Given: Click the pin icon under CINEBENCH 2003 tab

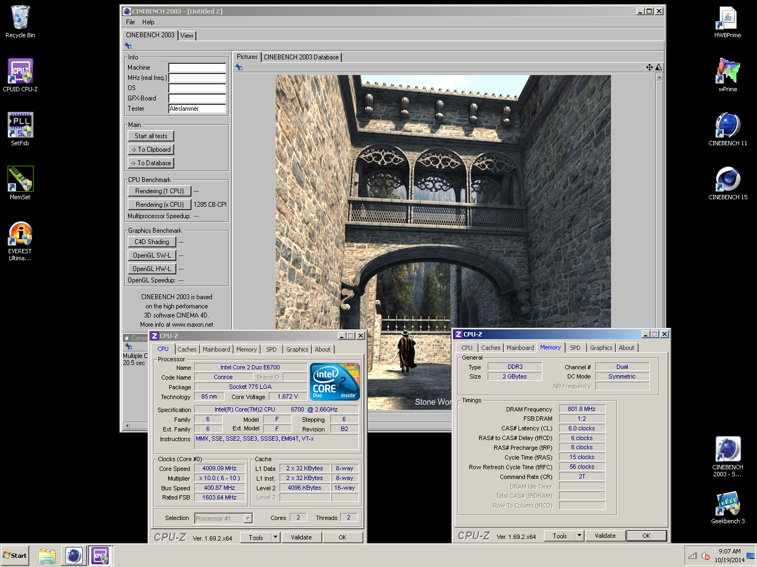Looking at the screenshot, I should pos(128,46).
